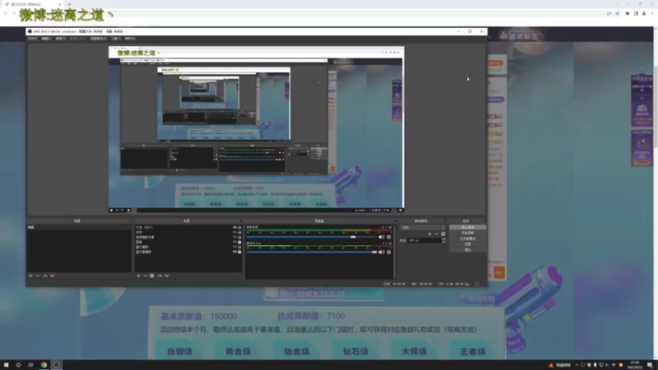Remove the selected source with the minus icon

tap(146, 275)
